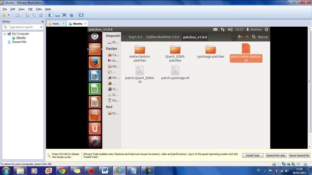Viewport: 312px width, 175px height.
Task: Click the console view toolbar icon
Action: [x=81, y=15]
